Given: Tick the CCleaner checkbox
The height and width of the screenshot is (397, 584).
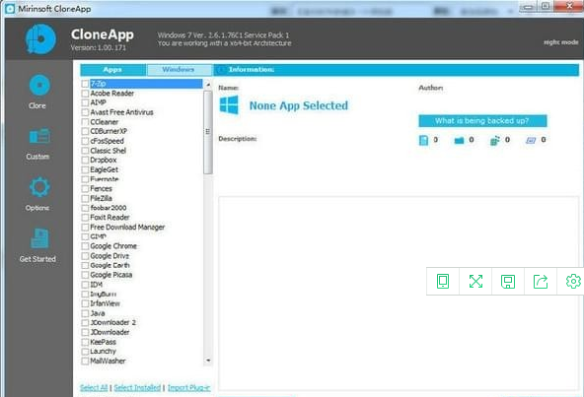Looking at the screenshot, I should [85, 122].
